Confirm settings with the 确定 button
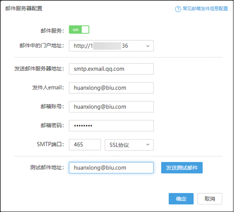This screenshot has width=234, height=212. click(x=181, y=199)
